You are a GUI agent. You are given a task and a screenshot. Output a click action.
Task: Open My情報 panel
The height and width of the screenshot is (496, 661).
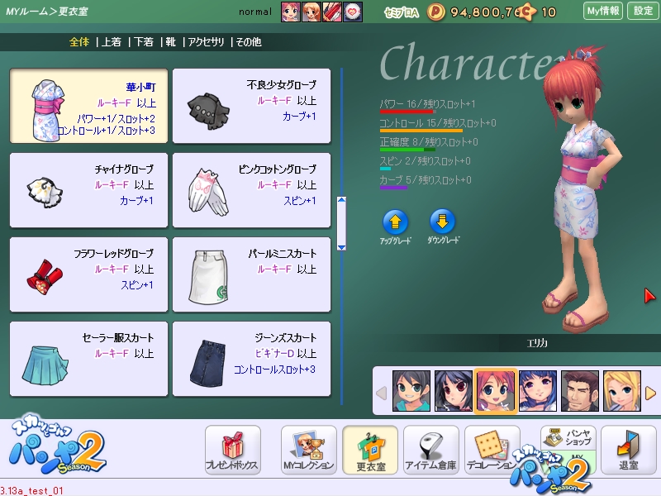[x=603, y=11]
